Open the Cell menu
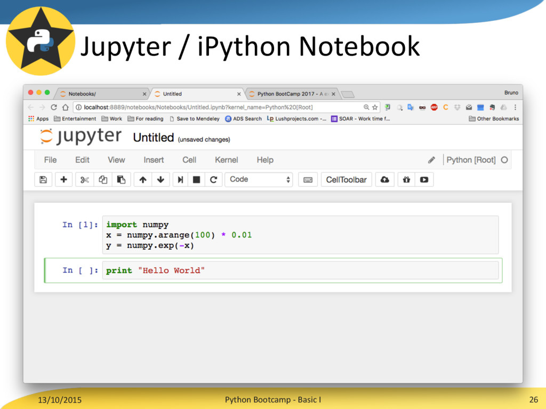 [x=189, y=160]
